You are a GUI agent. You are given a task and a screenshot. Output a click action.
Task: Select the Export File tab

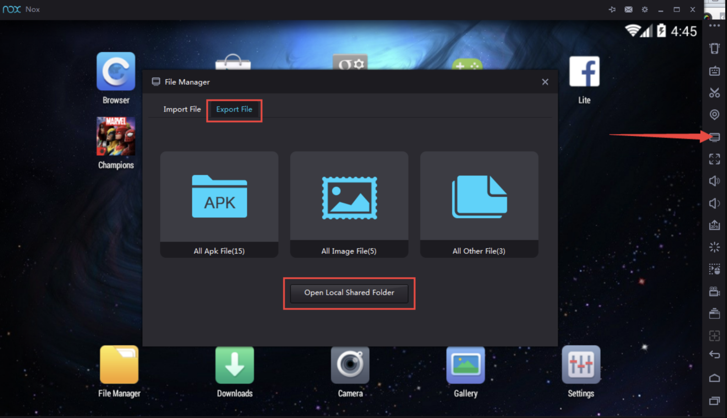(234, 109)
